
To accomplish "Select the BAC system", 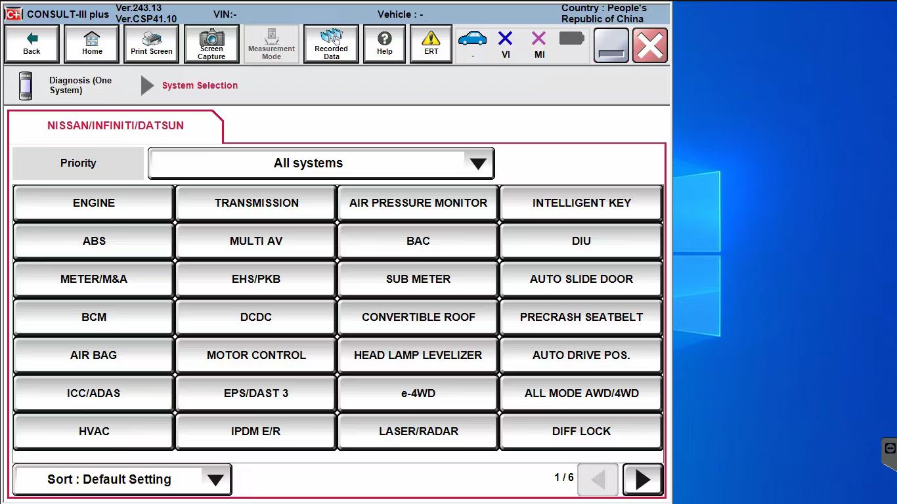I will click(418, 241).
